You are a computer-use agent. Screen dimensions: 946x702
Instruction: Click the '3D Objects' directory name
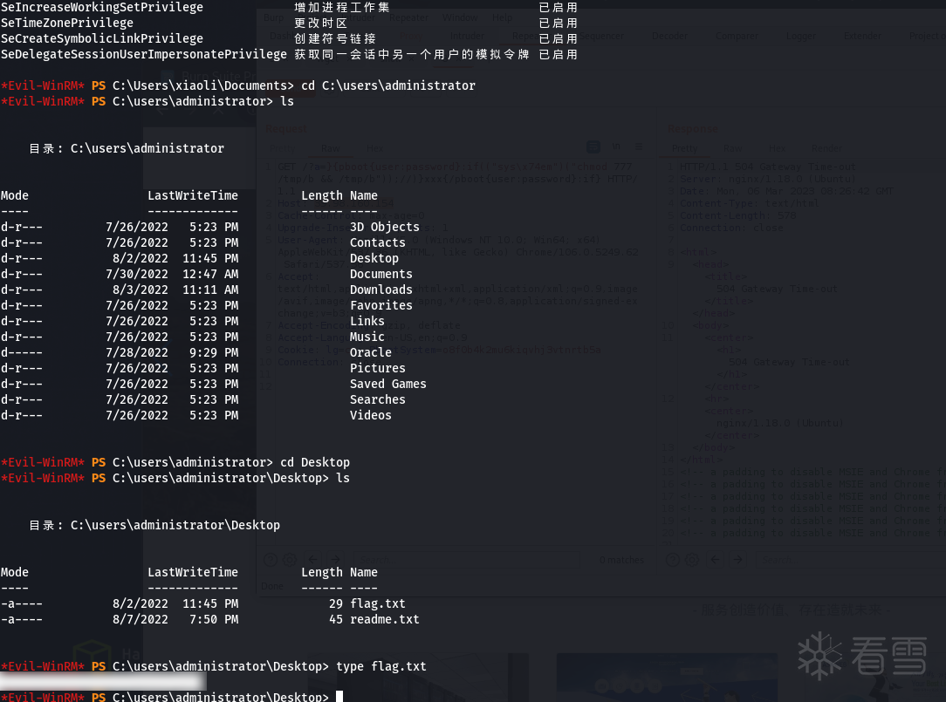tap(385, 227)
